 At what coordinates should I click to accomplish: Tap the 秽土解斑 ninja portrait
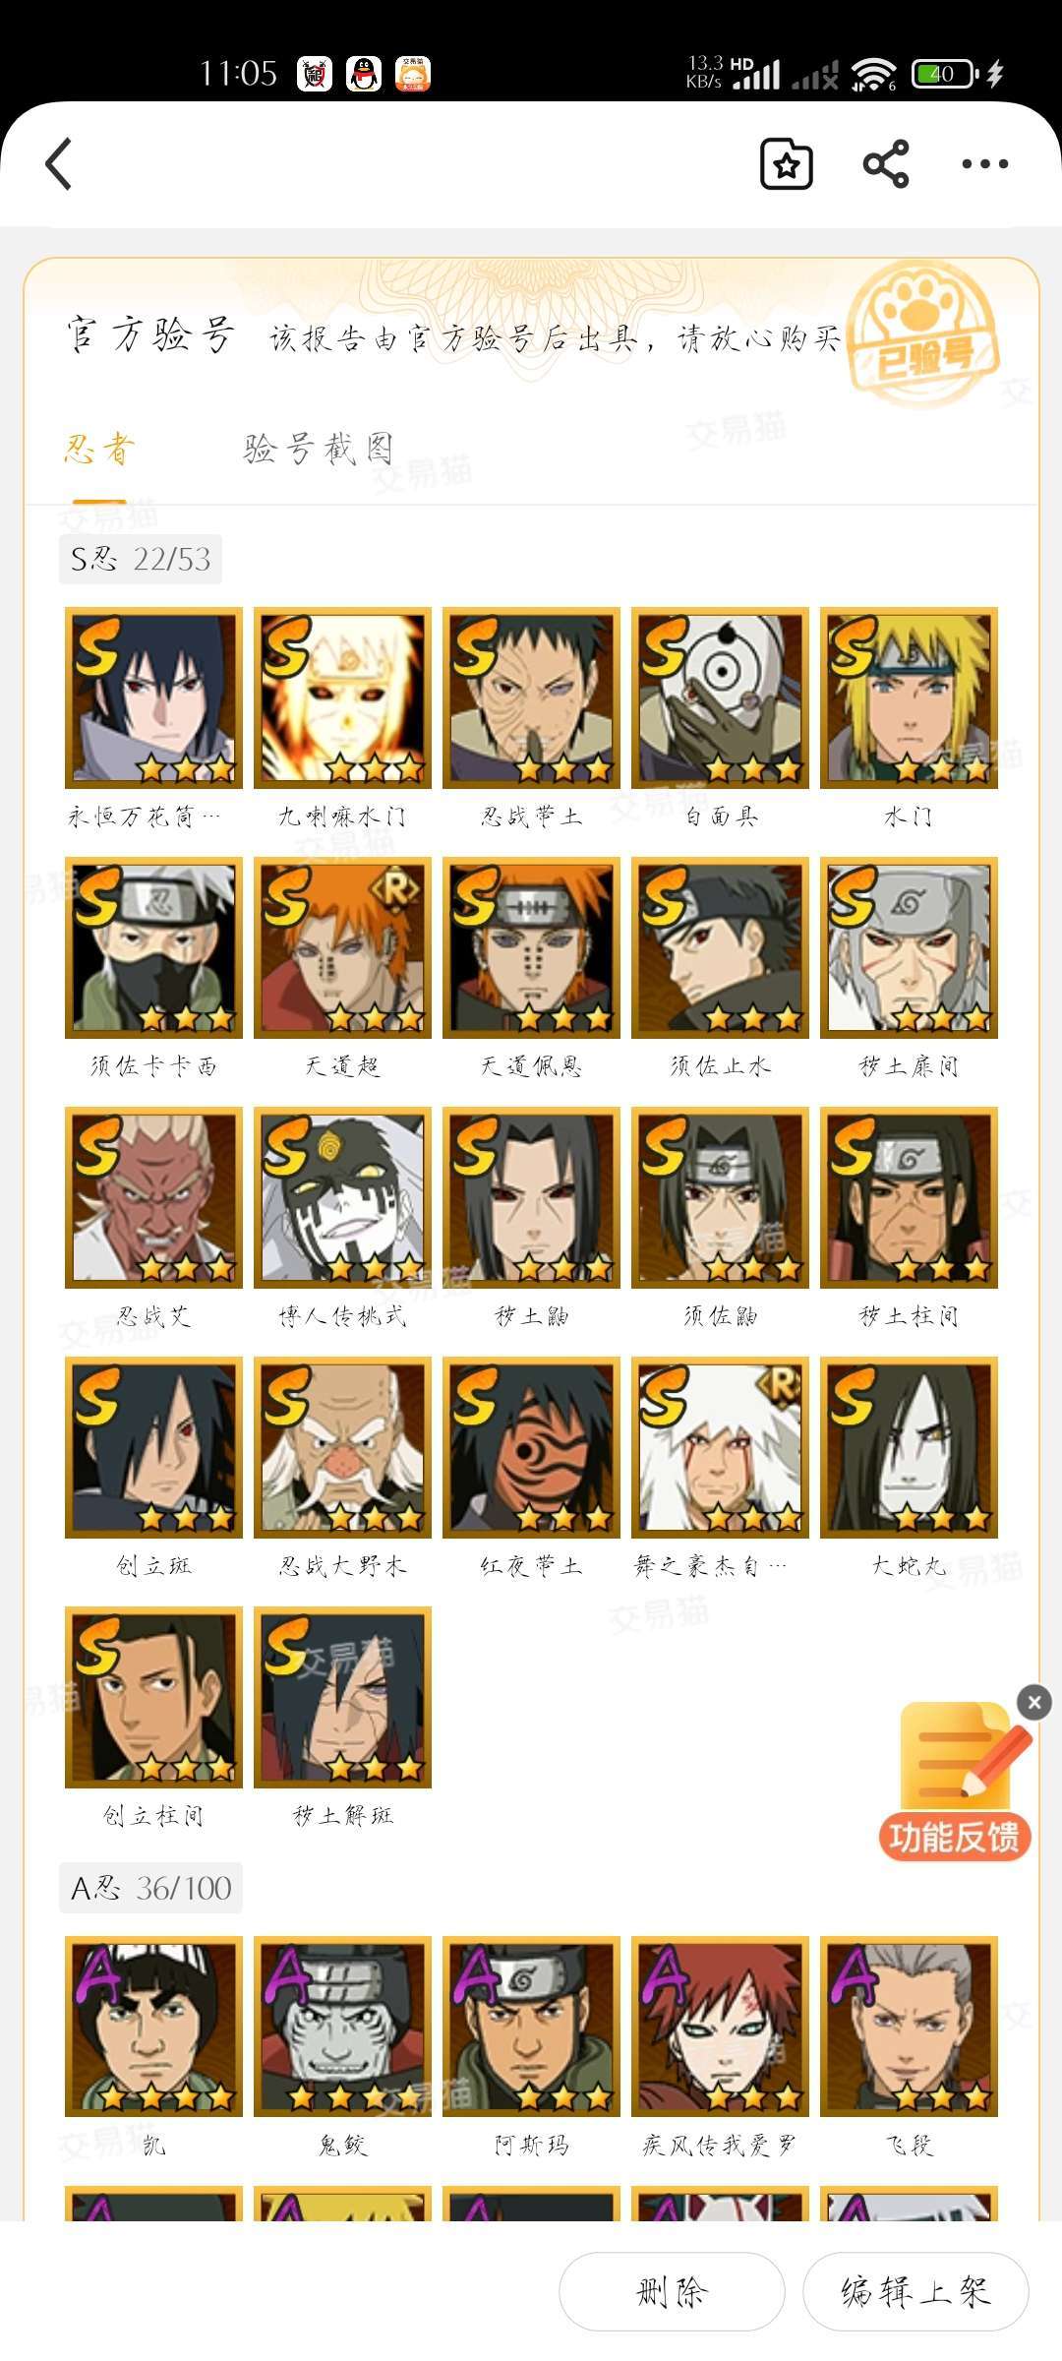point(342,1697)
